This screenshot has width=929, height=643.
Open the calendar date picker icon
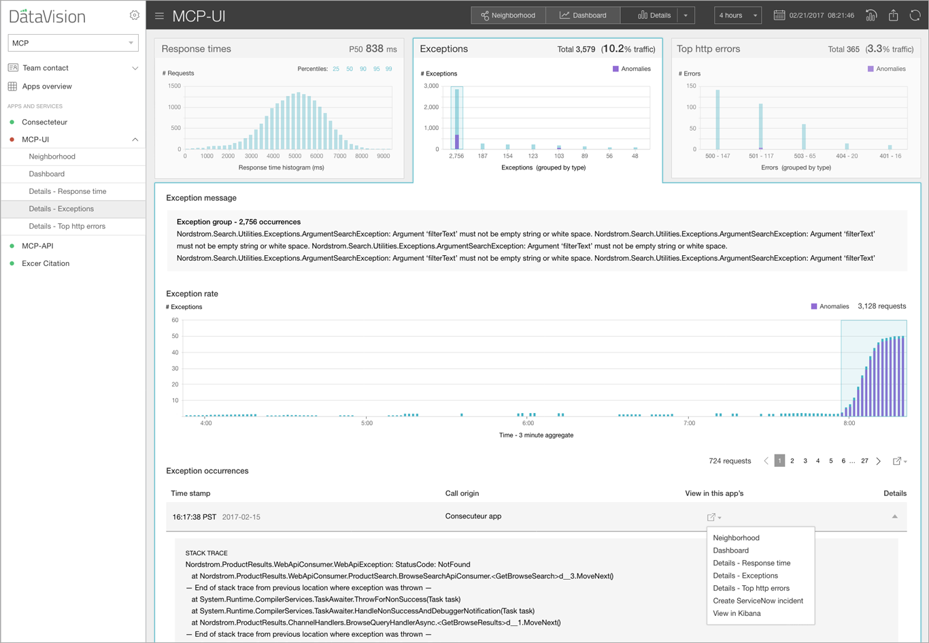tap(779, 15)
